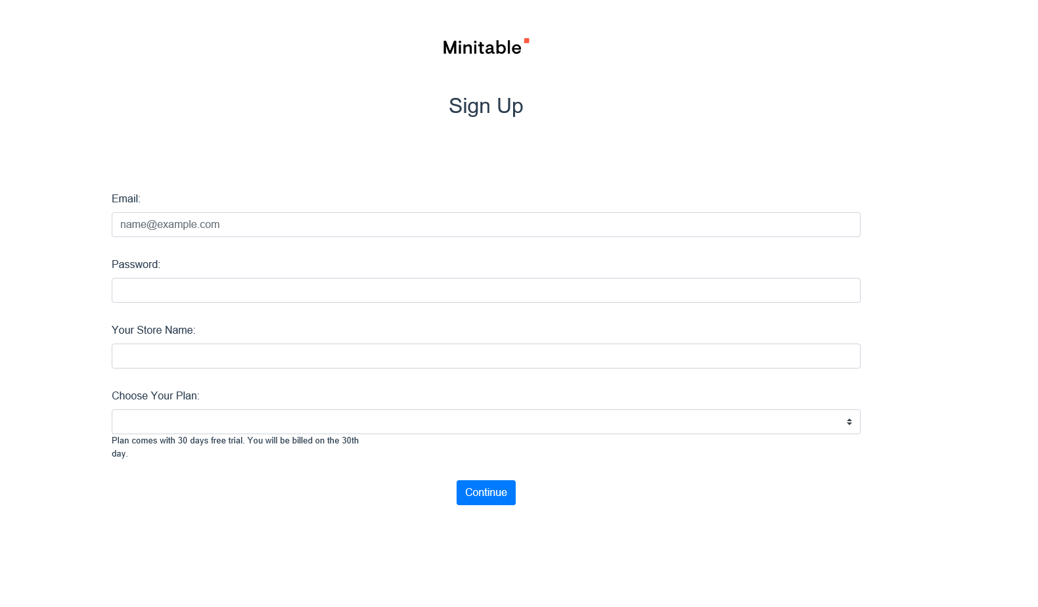Viewport: 1038px width, 607px height.
Task: Submit the sign up form with Continue
Action: point(486,493)
